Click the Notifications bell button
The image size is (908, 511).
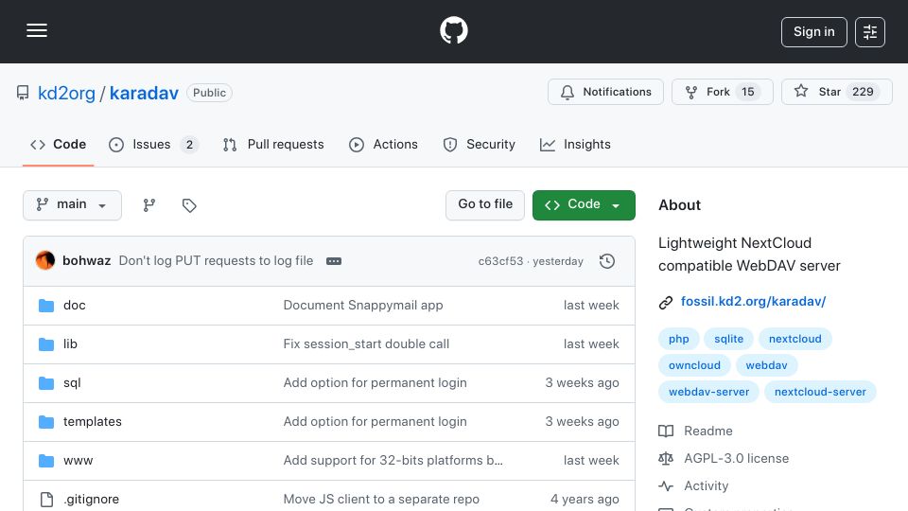point(605,92)
